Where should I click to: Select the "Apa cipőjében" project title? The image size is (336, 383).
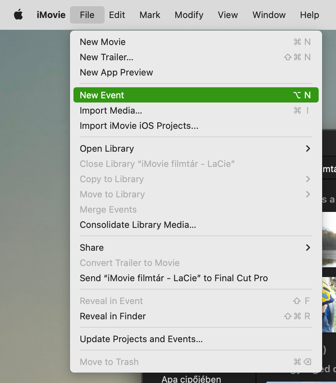tap(191, 379)
